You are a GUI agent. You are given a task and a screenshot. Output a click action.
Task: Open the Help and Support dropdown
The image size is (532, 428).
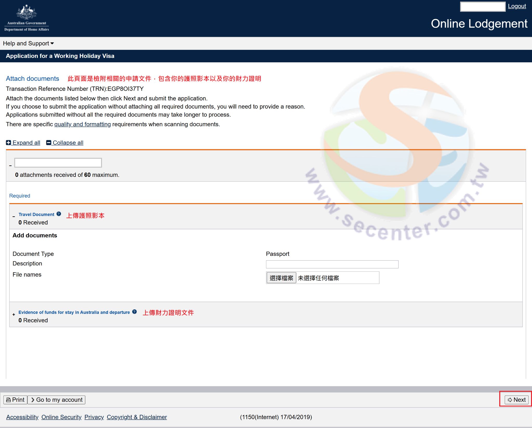coord(28,43)
